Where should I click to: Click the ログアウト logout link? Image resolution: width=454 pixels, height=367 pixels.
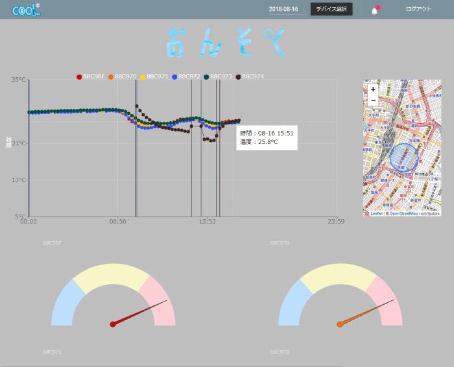418,9
